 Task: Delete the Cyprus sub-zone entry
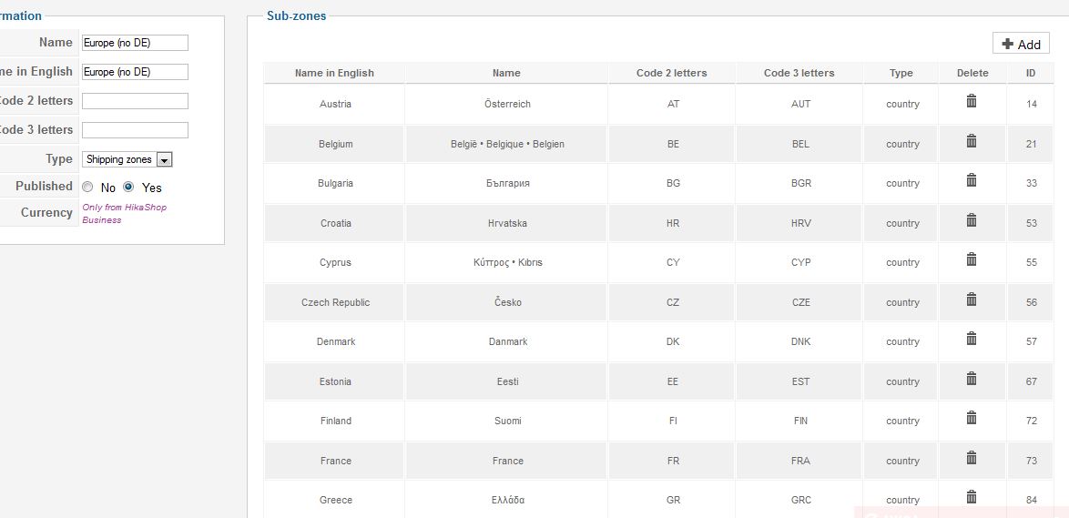972,259
